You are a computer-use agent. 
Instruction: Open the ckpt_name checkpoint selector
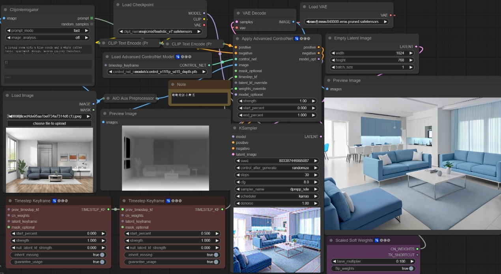[160, 32]
